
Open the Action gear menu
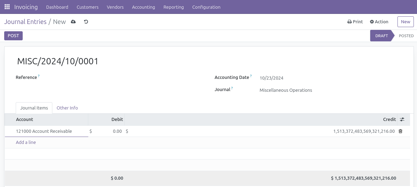(x=379, y=22)
